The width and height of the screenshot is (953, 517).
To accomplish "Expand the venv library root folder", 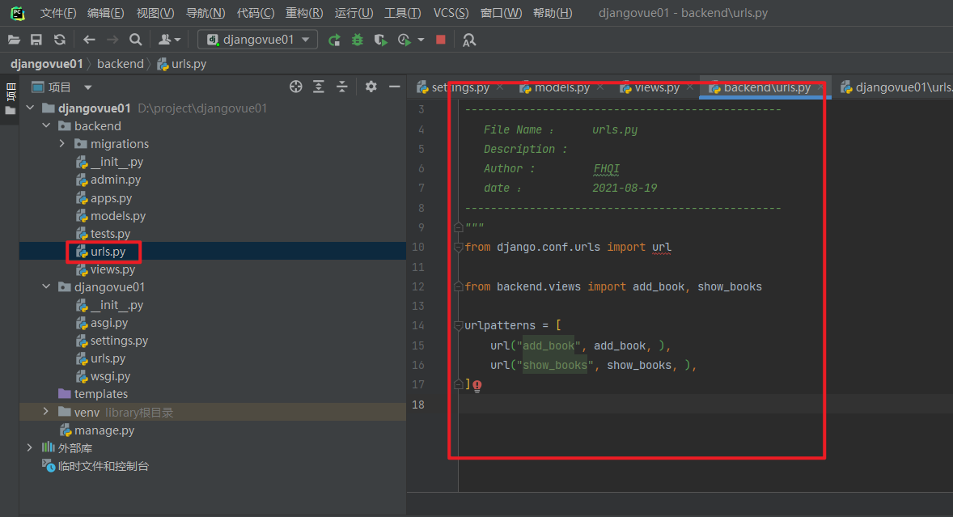I will [46, 412].
